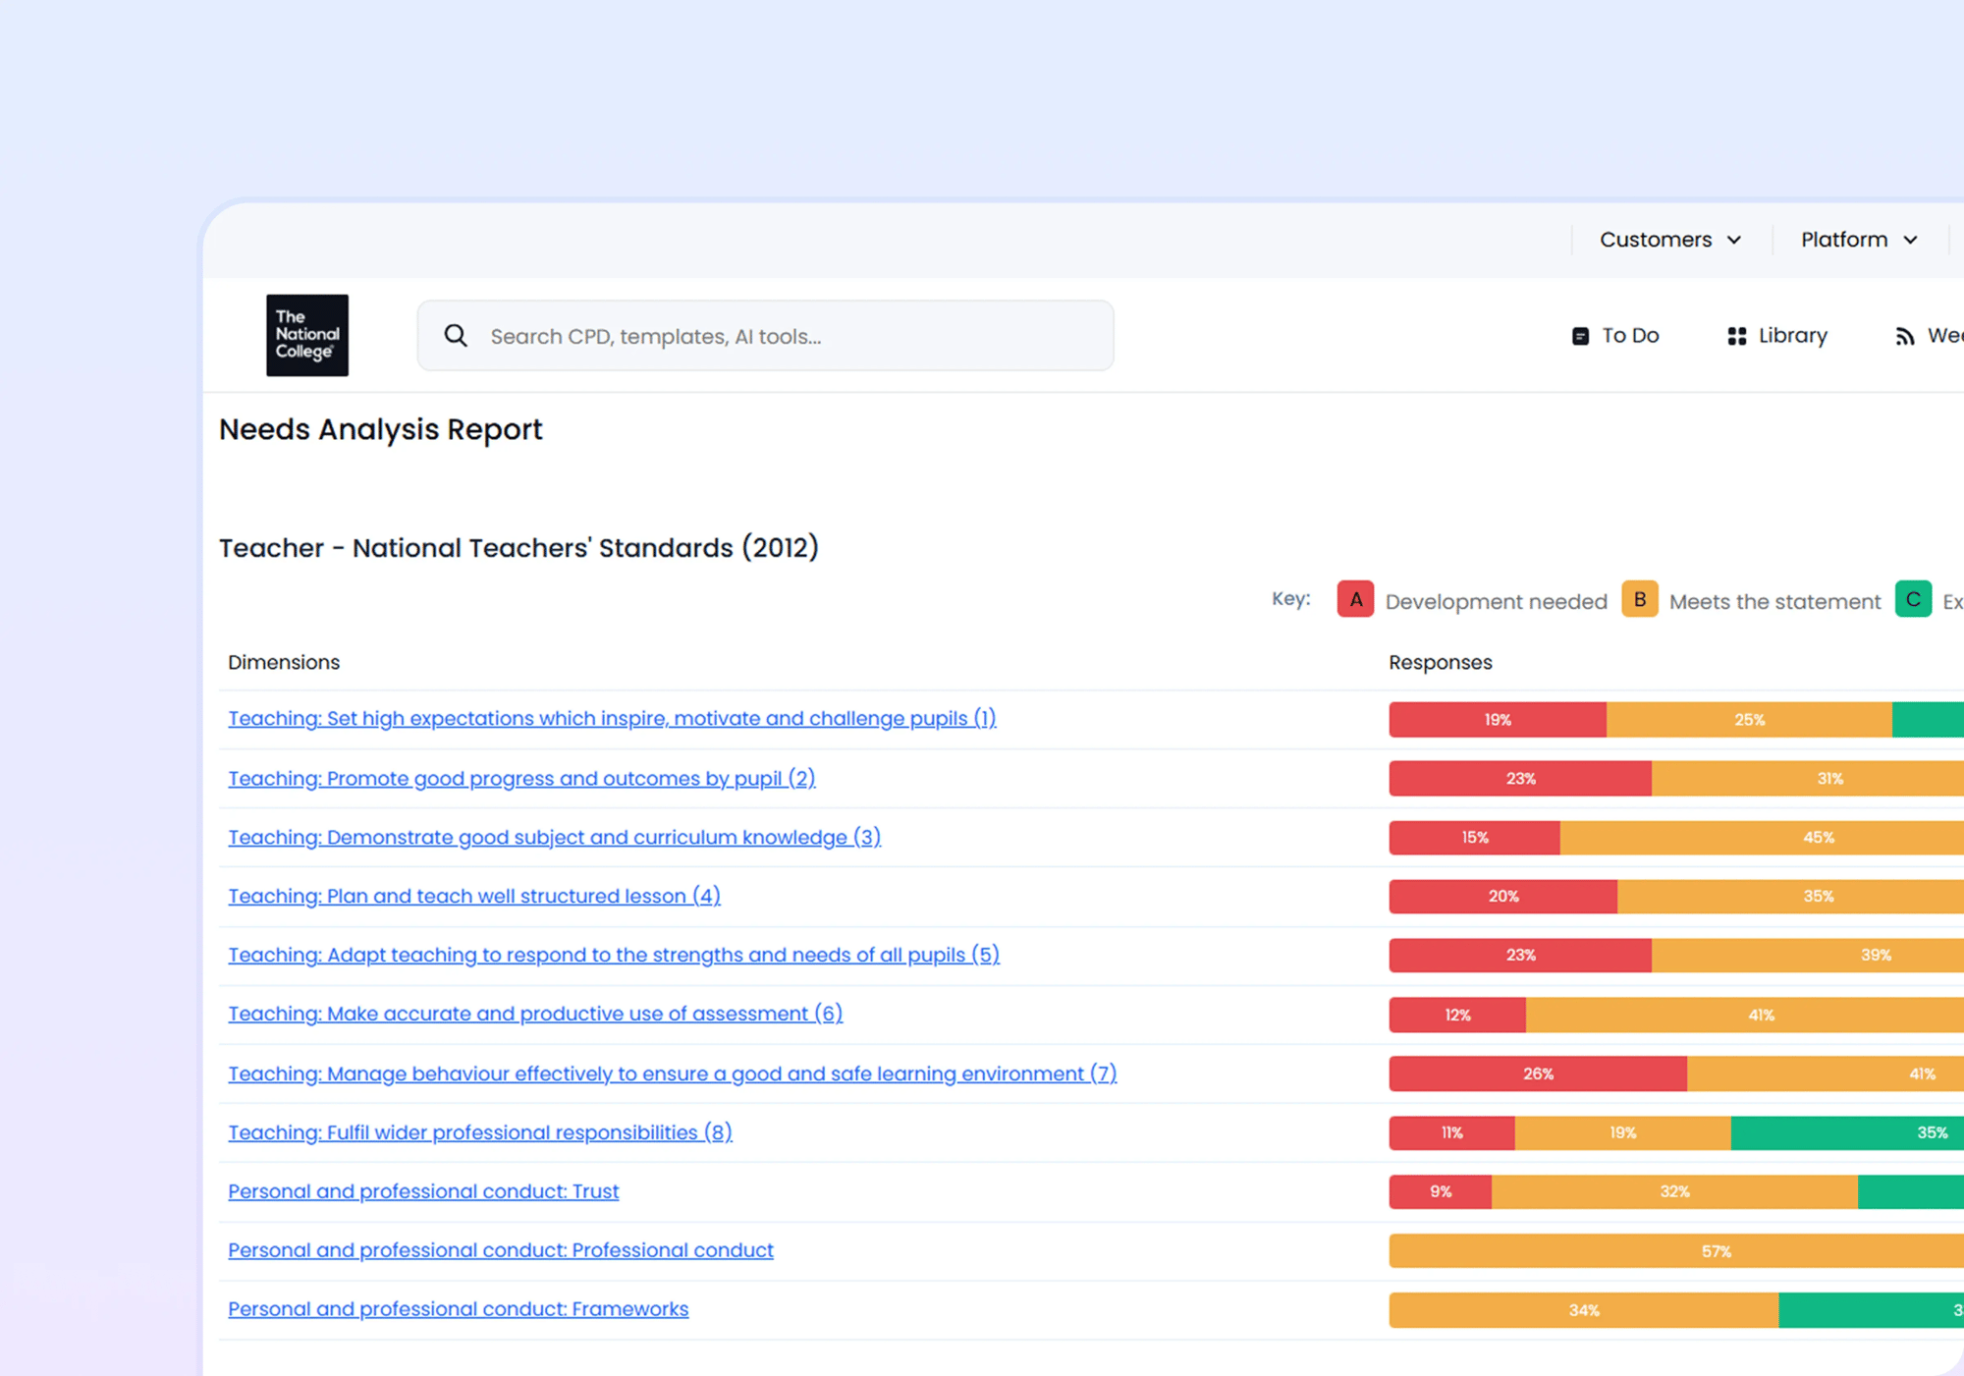Screen dimensions: 1964x1376
Task: Switch to the Library section
Action: point(1791,335)
